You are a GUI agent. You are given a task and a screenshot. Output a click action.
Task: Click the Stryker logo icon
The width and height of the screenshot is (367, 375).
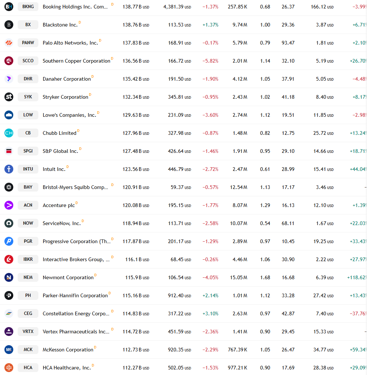click(9, 97)
